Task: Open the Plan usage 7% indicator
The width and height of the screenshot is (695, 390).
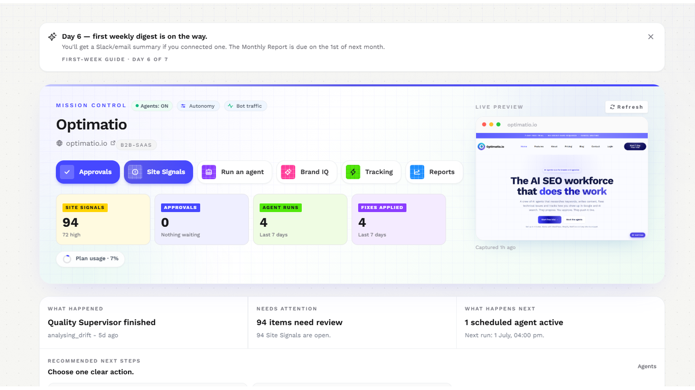Action: click(90, 259)
